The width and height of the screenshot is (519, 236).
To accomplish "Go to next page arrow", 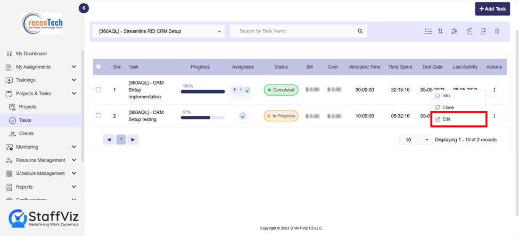I will [133, 140].
